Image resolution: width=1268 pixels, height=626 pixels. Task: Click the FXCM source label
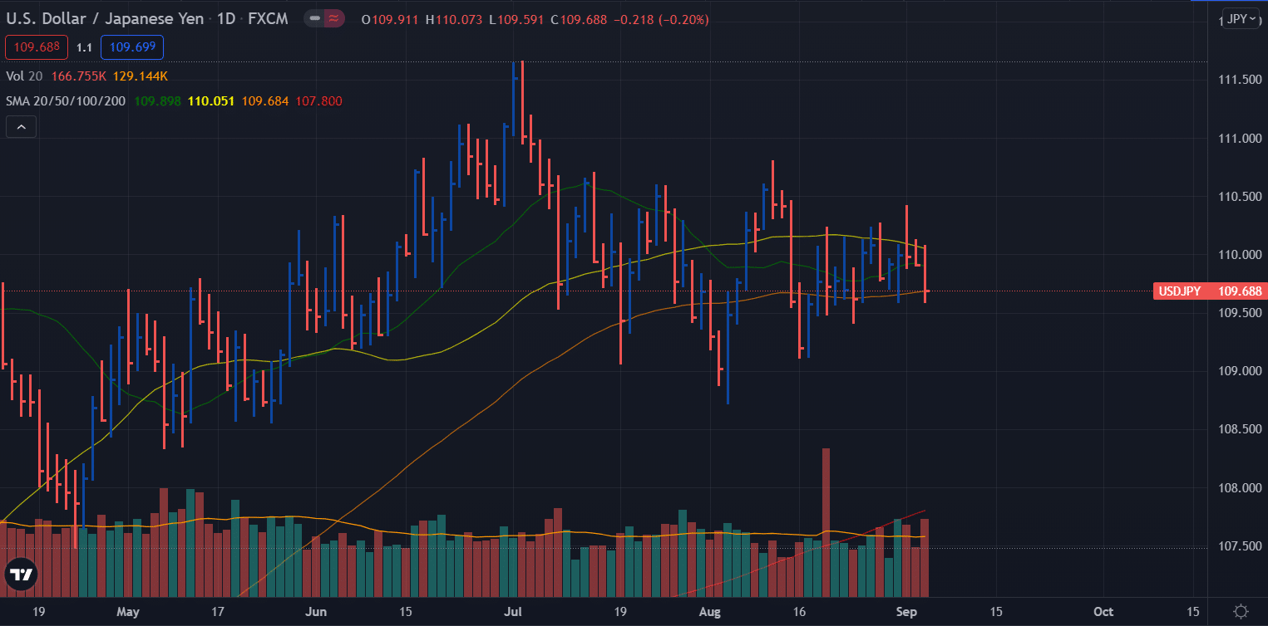pyautogui.click(x=267, y=18)
